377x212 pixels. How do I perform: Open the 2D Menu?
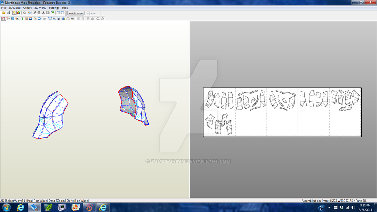(40, 8)
